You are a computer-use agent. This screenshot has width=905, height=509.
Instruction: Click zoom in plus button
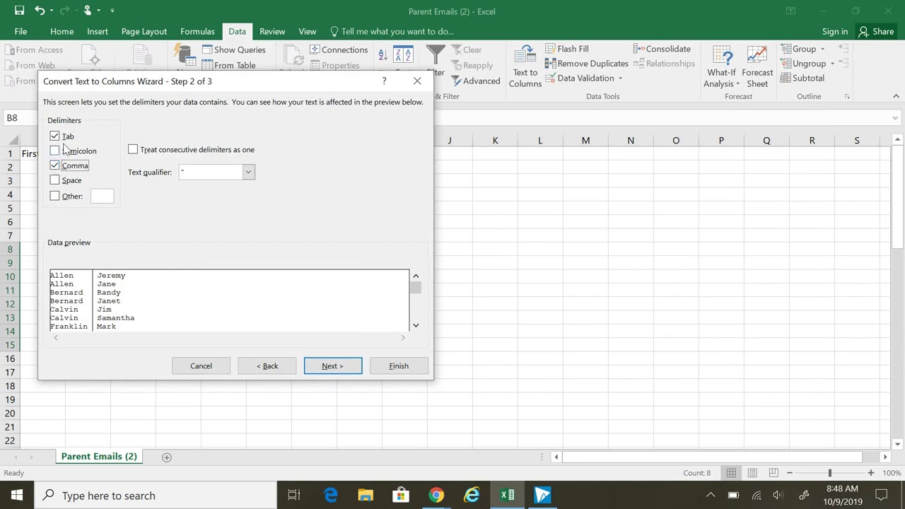click(x=871, y=473)
